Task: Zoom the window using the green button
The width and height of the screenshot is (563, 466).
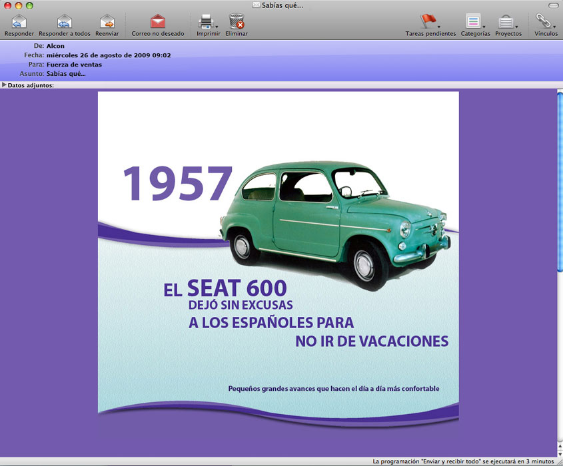Action: click(29, 5)
